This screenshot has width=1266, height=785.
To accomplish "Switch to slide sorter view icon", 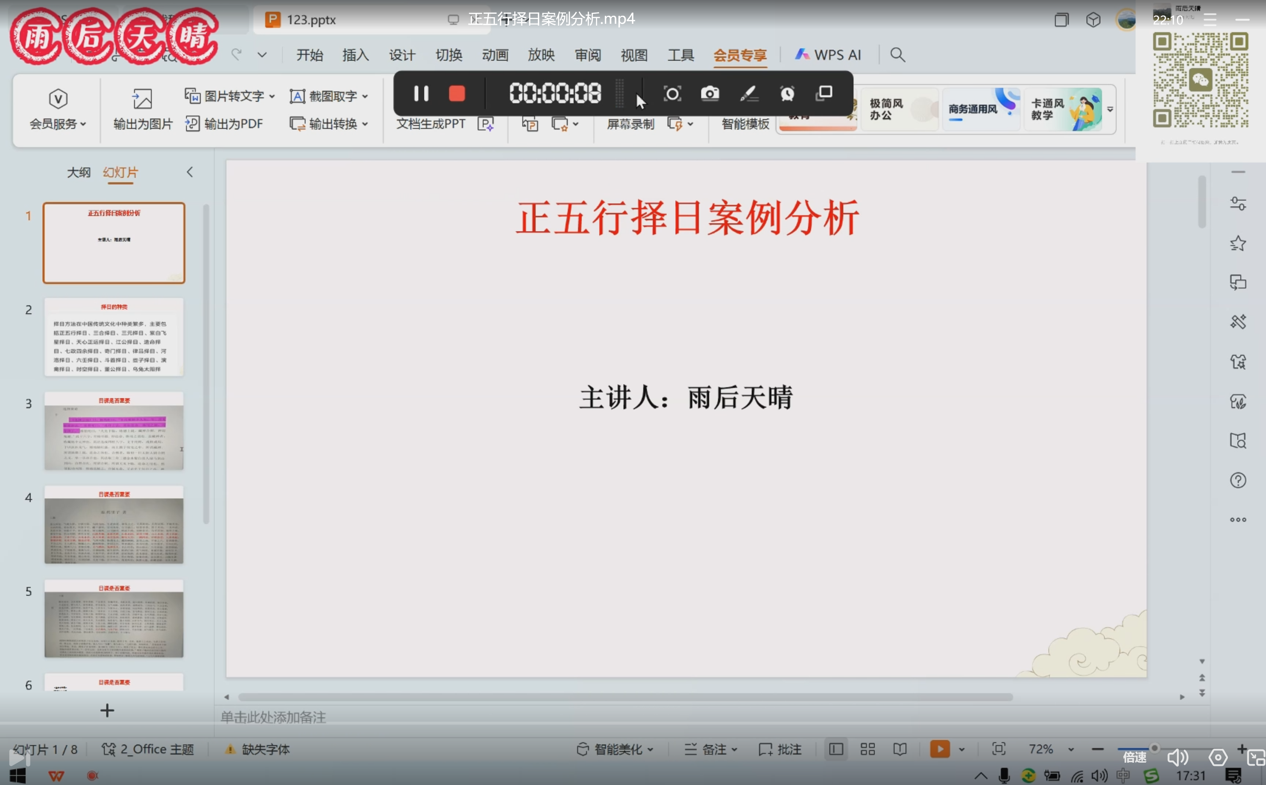I will [867, 749].
